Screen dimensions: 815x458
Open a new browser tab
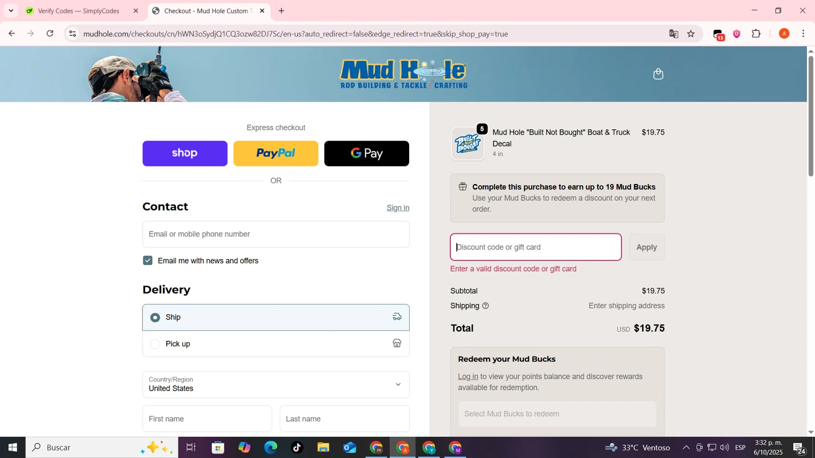[x=281, y=11]
